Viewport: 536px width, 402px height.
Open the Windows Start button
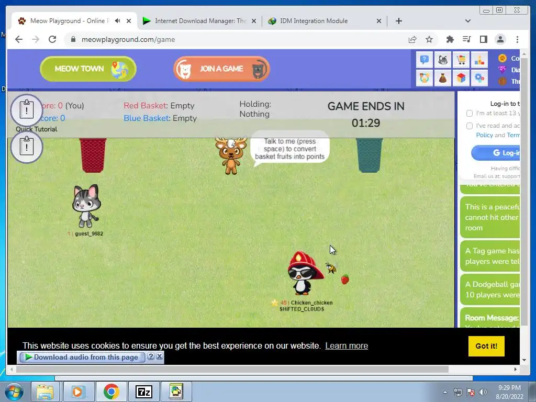tap(14, 392)
